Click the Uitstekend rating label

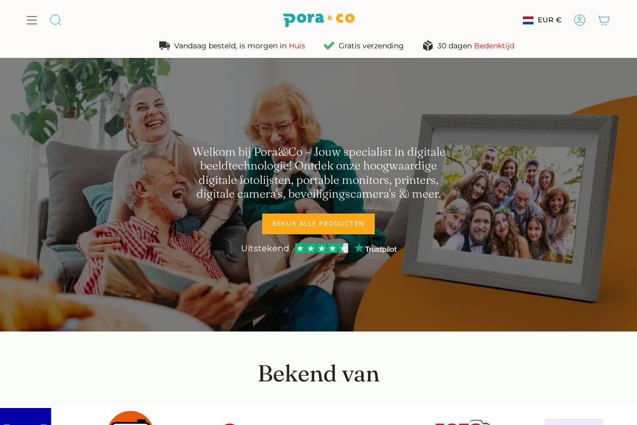click(265, 249)
